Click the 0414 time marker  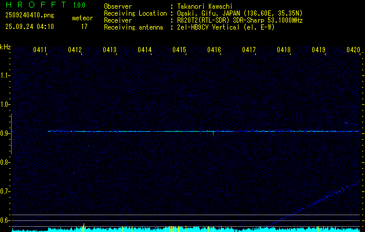(144, 50)
